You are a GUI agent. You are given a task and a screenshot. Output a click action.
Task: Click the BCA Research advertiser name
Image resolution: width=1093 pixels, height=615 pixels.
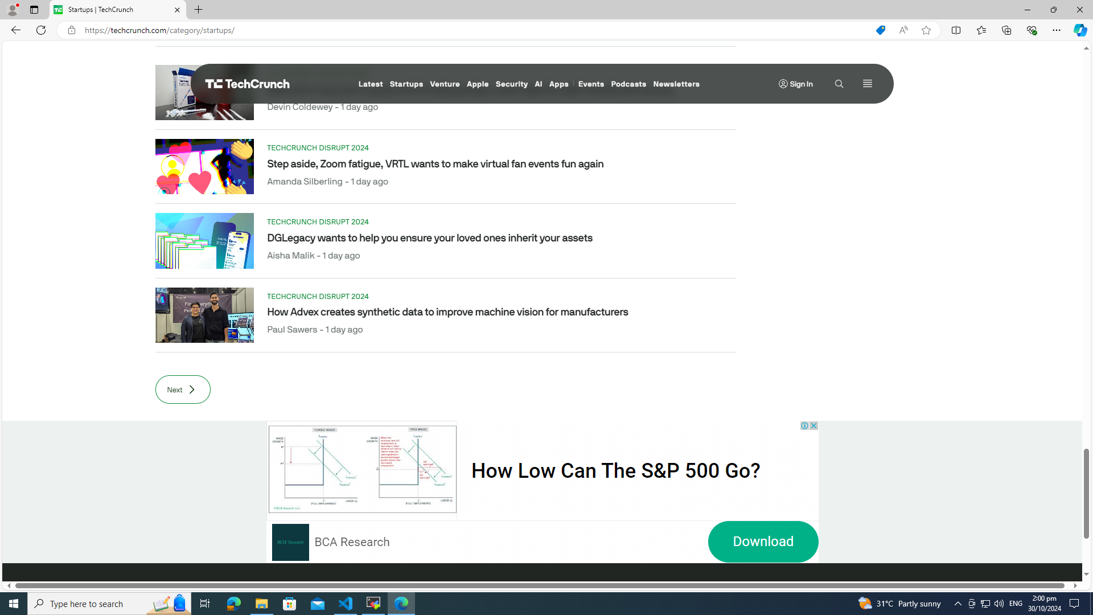click(x=352, y=542)
